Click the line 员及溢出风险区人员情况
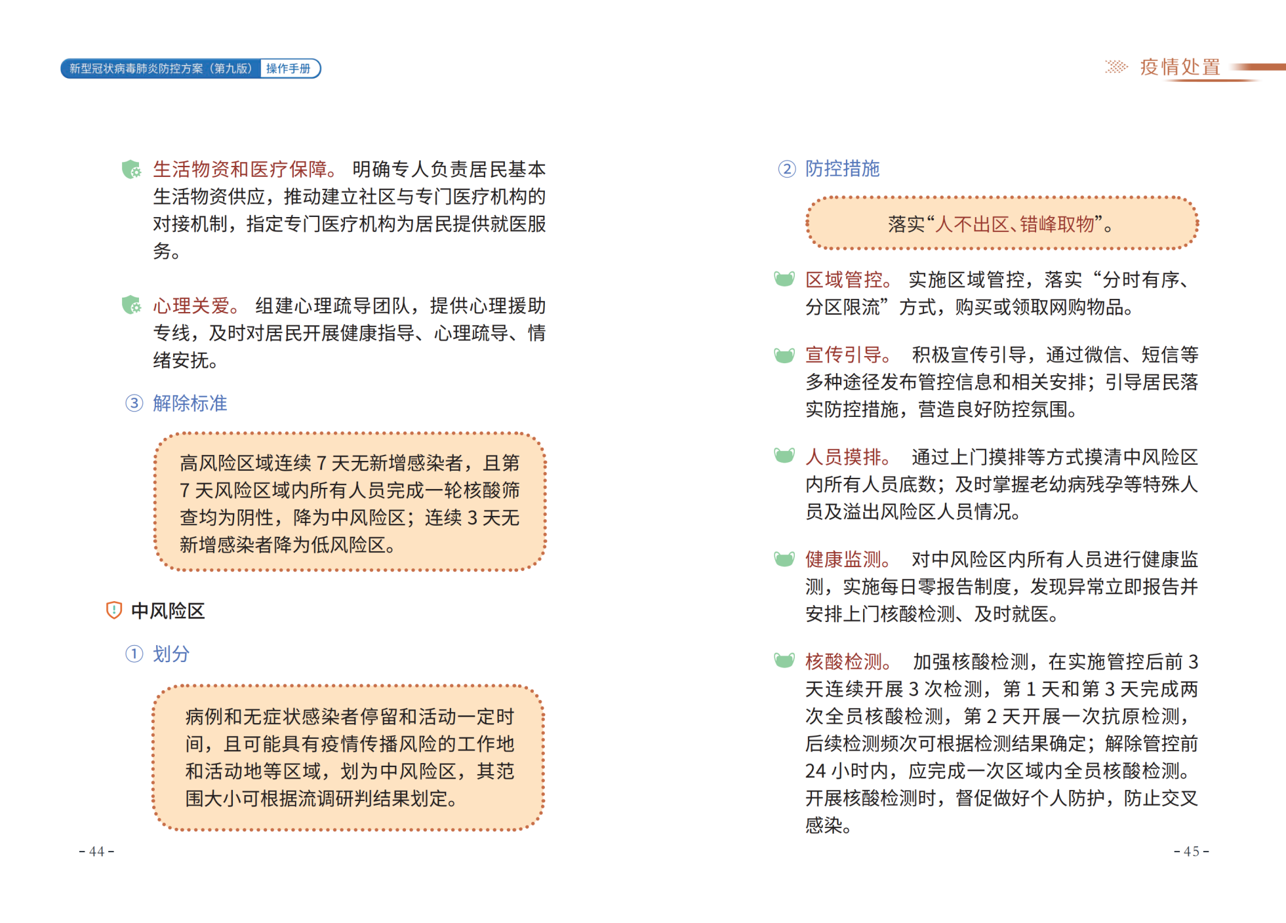 pyautogui.click(x=913, y=511)
